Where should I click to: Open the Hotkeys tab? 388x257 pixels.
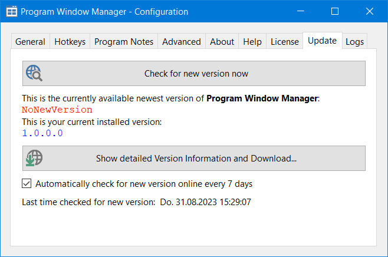pos(70,42)
